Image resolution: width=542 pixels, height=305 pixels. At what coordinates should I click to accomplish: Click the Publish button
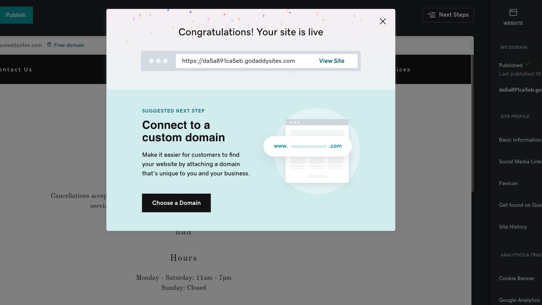tap(16, 15)
